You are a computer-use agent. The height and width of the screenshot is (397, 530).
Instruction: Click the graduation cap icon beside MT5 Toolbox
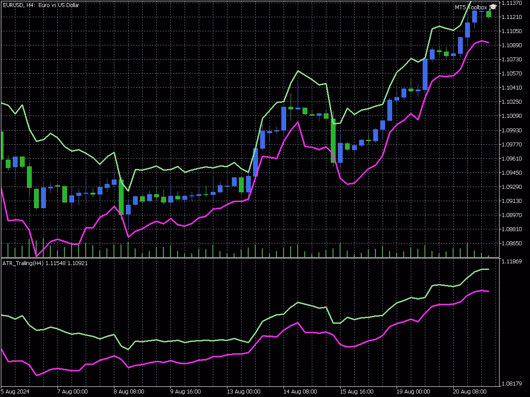[x=493, y=7]
